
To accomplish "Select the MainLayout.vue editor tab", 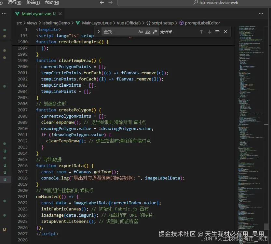I will (37, 14).
